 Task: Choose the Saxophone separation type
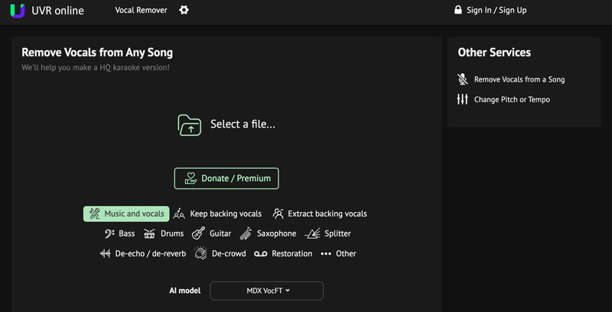(268, 233)
